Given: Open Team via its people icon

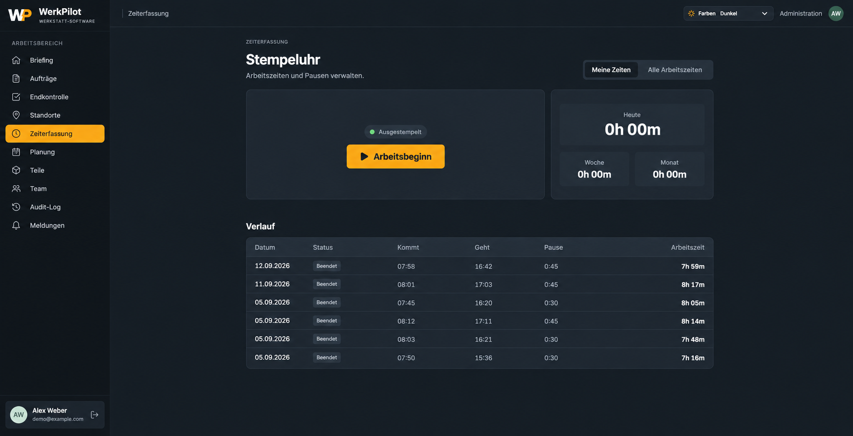Looking at the screenshot, I should (x=16, y=189).
